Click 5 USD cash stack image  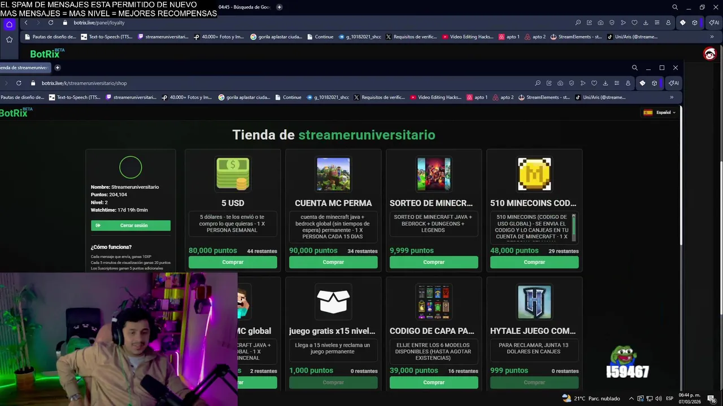(233, 174)
